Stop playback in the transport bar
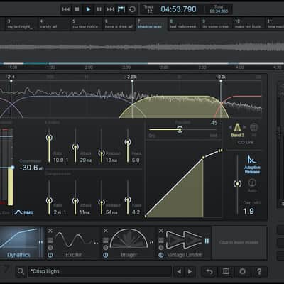Screen dimensions: 284x284 click(x=77, y=9)
